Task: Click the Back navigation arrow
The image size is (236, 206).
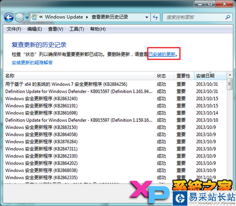Action: click(x=9, y=17)
